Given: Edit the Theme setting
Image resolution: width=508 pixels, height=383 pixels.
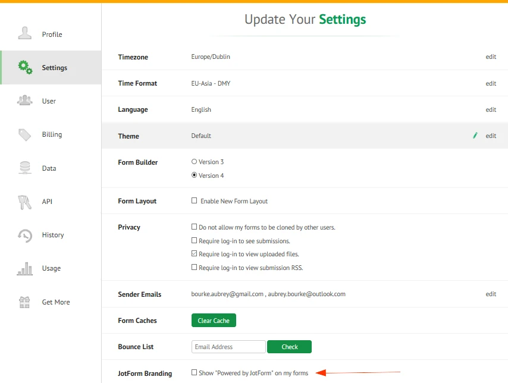Looking at the screenshot, I should [491, 136].
